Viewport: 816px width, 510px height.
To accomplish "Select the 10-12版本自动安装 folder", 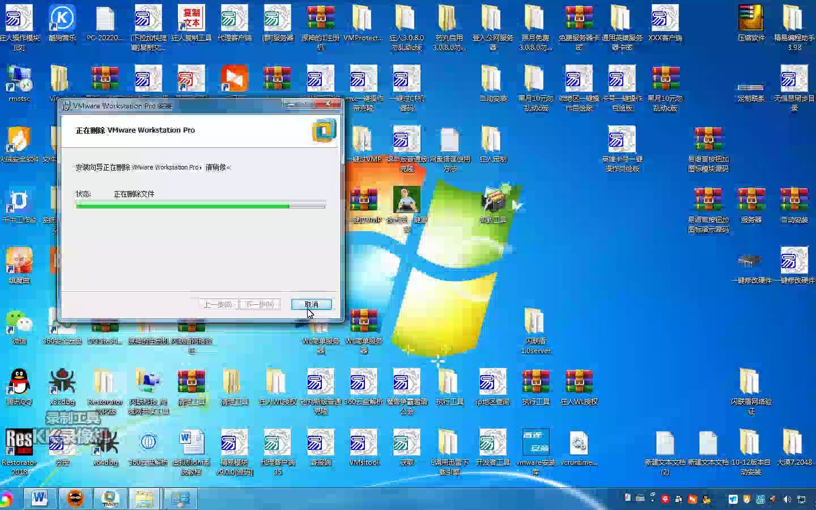I will tap(751, 452).
